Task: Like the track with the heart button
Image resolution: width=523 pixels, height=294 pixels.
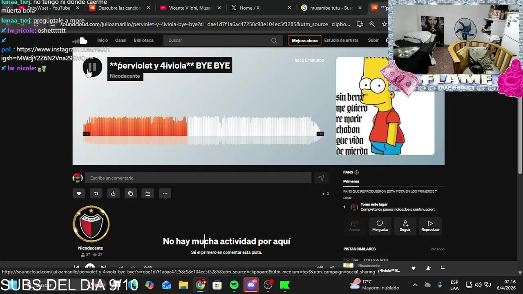Action: pyautogui.click(x=79, y=194)
